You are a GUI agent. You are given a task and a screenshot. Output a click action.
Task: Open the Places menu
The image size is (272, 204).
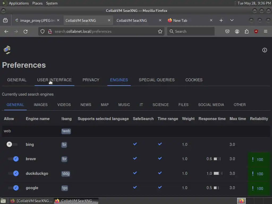(37, 3)
